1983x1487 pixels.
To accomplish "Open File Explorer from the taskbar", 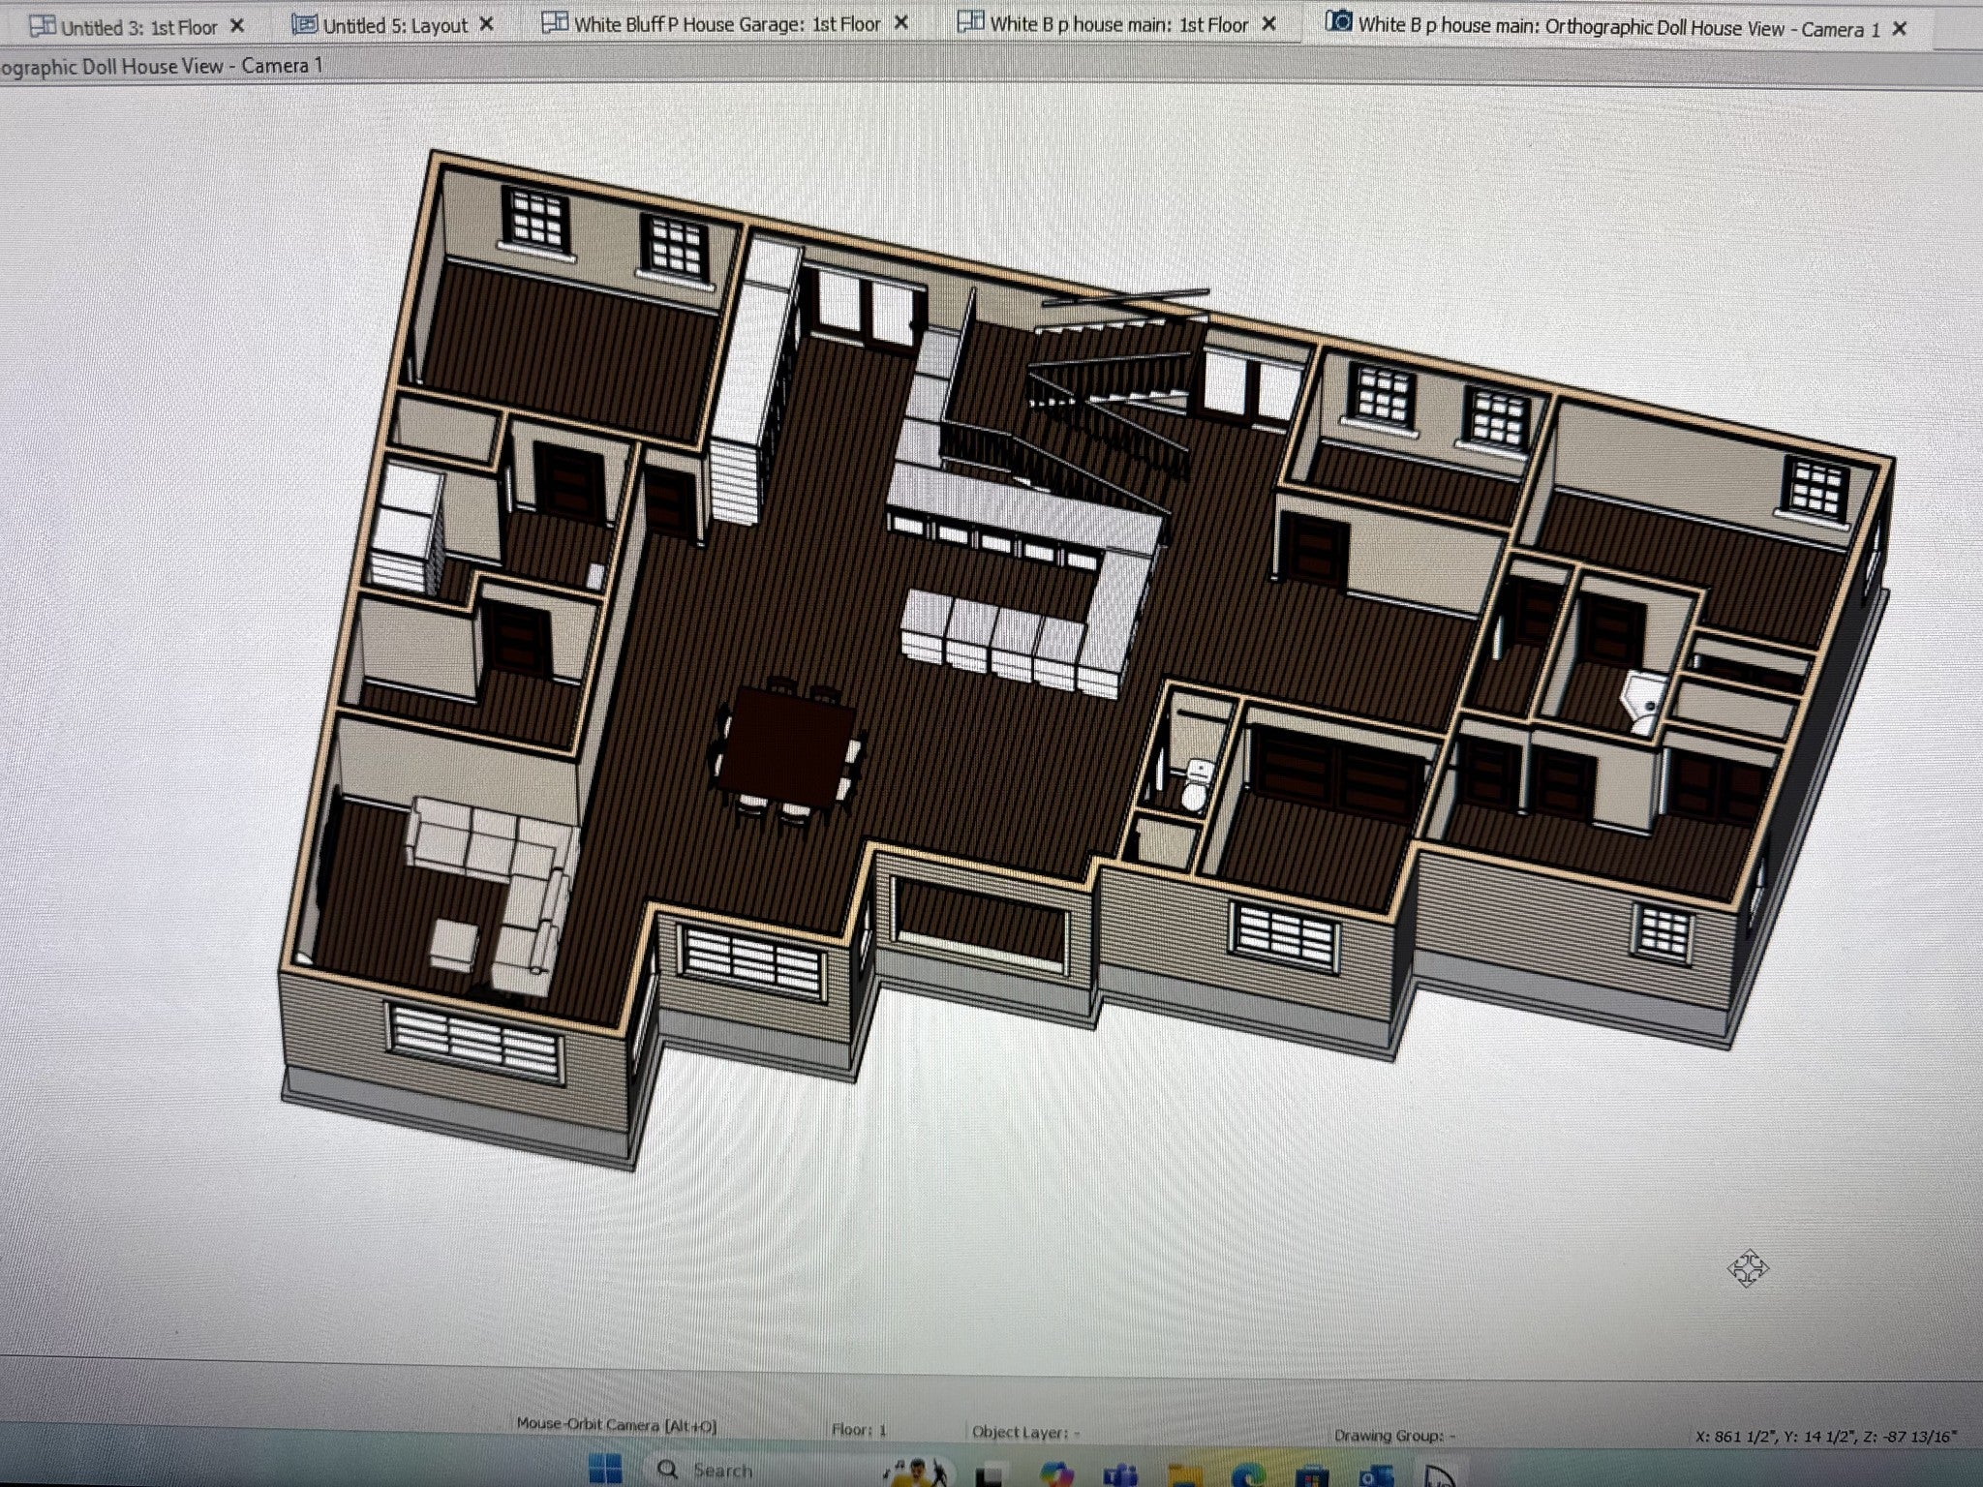I will 1184,1477.
